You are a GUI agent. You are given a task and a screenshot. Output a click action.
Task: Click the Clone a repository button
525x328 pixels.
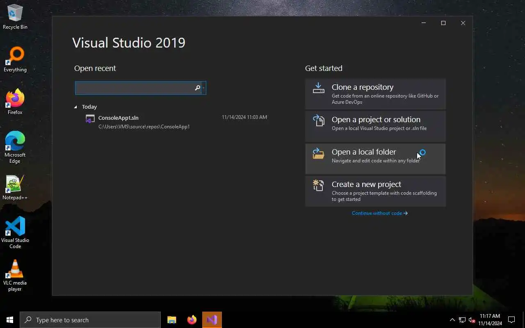pyautogui.click(x=375, y=94)
